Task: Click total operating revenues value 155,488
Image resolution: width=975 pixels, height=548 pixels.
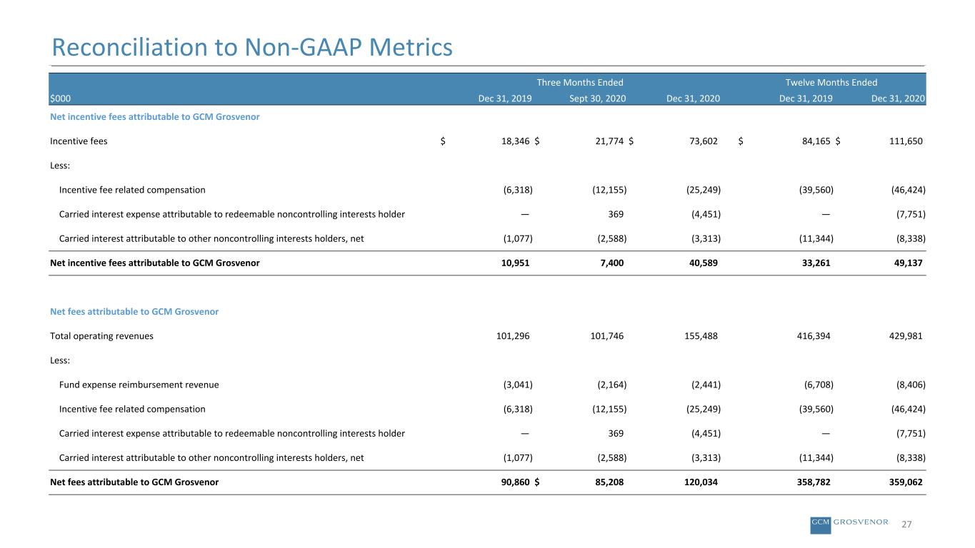Action: pyautogui.click(x=701, y=336)
